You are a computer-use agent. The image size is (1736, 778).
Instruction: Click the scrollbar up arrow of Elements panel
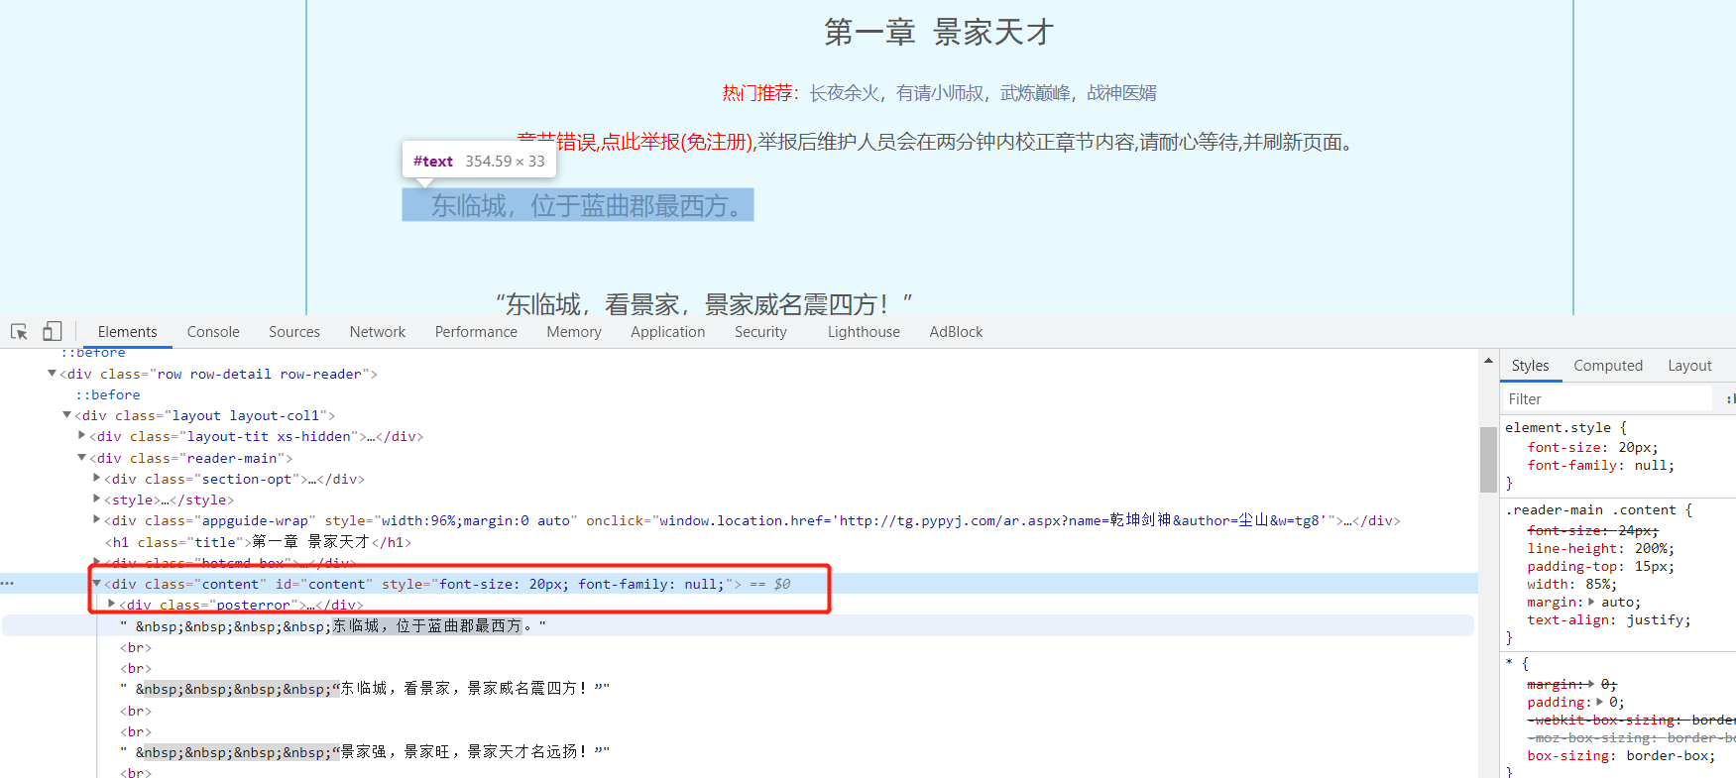point(1488,360)
